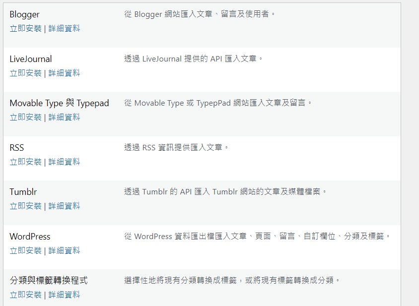Select the WordPress importer title
Screen dimensions: 419x306
point(30,237)
